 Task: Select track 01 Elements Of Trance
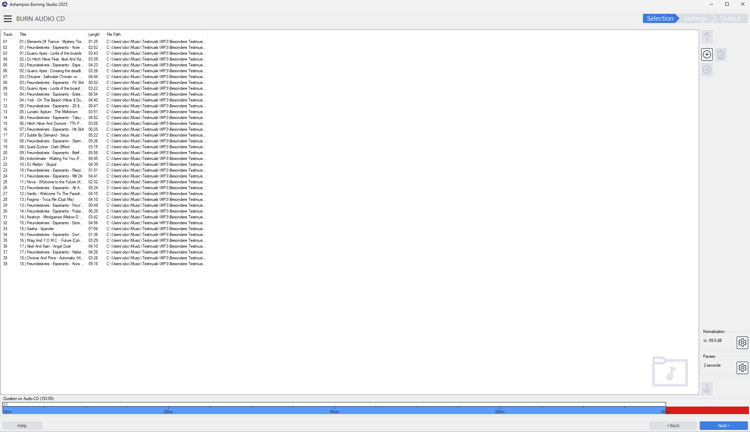pos(104,42)
